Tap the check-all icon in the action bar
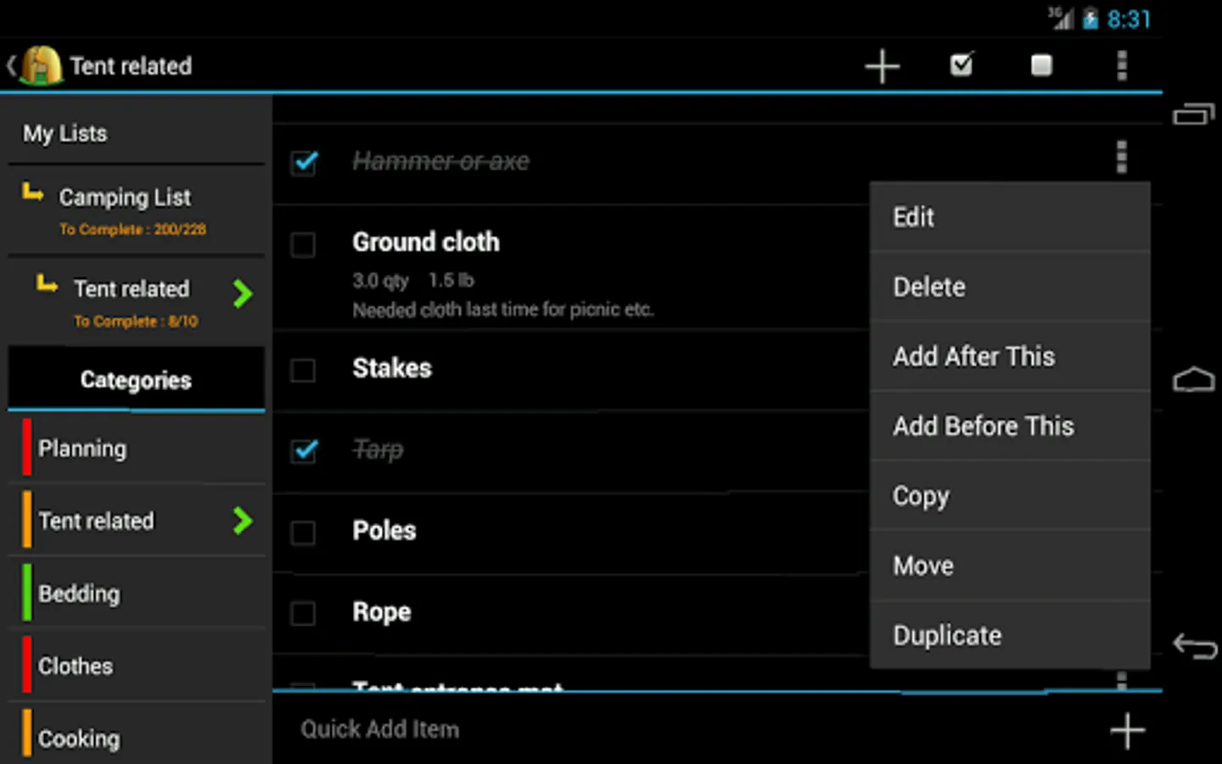Image resolution: width=1222 pixels, height=764 pixels. pos(961,65)
